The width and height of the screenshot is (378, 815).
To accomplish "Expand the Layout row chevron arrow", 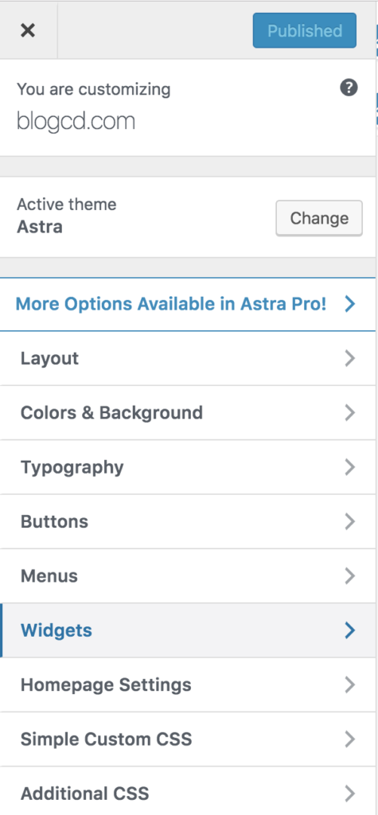I will [x=350, y=359].
